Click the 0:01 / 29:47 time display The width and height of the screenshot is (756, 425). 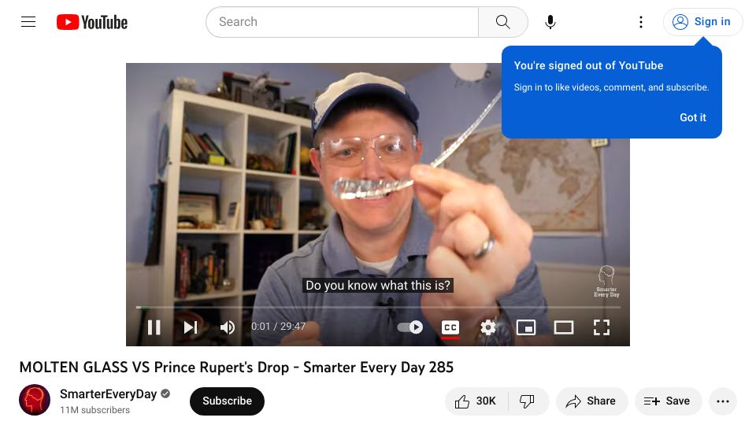click(278, 326)
